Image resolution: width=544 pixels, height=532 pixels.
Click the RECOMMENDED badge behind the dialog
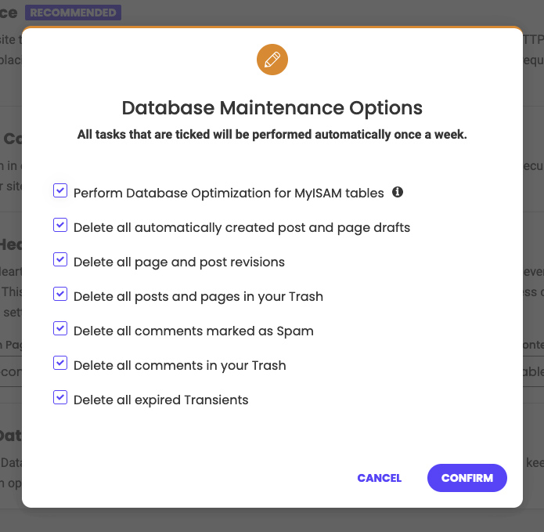pyautogui.click(x=73, y=13)
